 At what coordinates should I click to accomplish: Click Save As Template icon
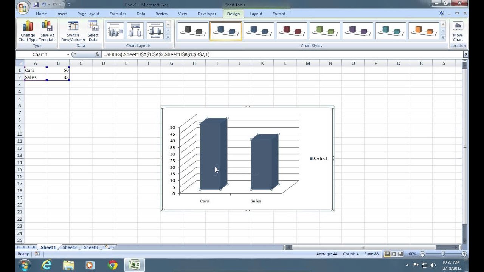(x=47, y=31)
